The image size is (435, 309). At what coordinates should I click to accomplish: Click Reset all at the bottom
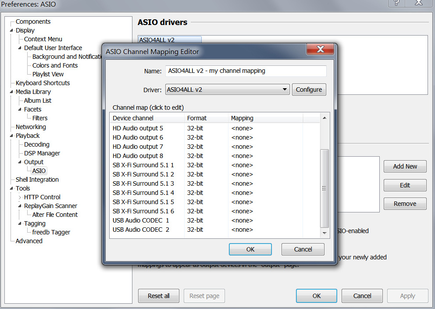tap(158, 296)
